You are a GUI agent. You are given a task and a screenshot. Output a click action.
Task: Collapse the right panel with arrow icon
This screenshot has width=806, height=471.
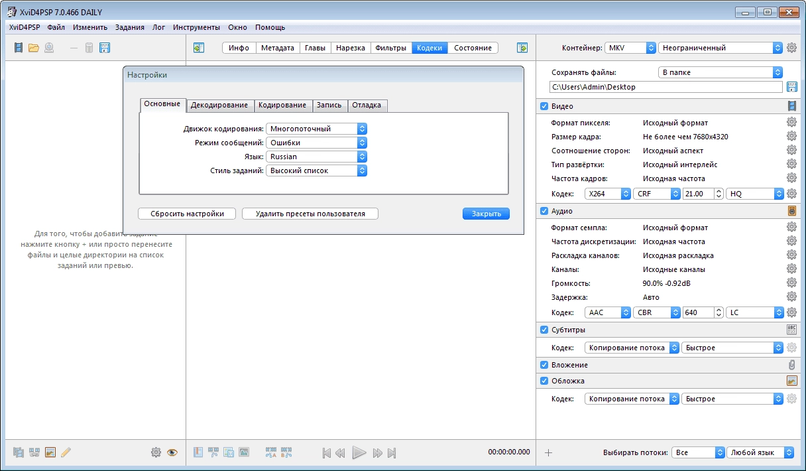coord(522,48)
